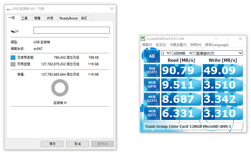Click the drive icon in properties title bar
The width and height of the screenshot is (251, 154).
pos(9,9)
